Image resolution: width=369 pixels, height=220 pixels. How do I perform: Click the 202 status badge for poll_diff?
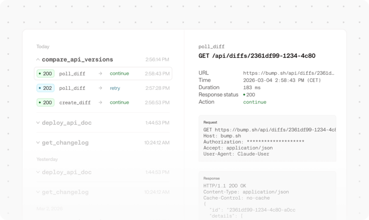(45, 88)
